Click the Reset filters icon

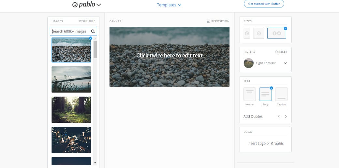pyautogui.click(x=276, y=52)
